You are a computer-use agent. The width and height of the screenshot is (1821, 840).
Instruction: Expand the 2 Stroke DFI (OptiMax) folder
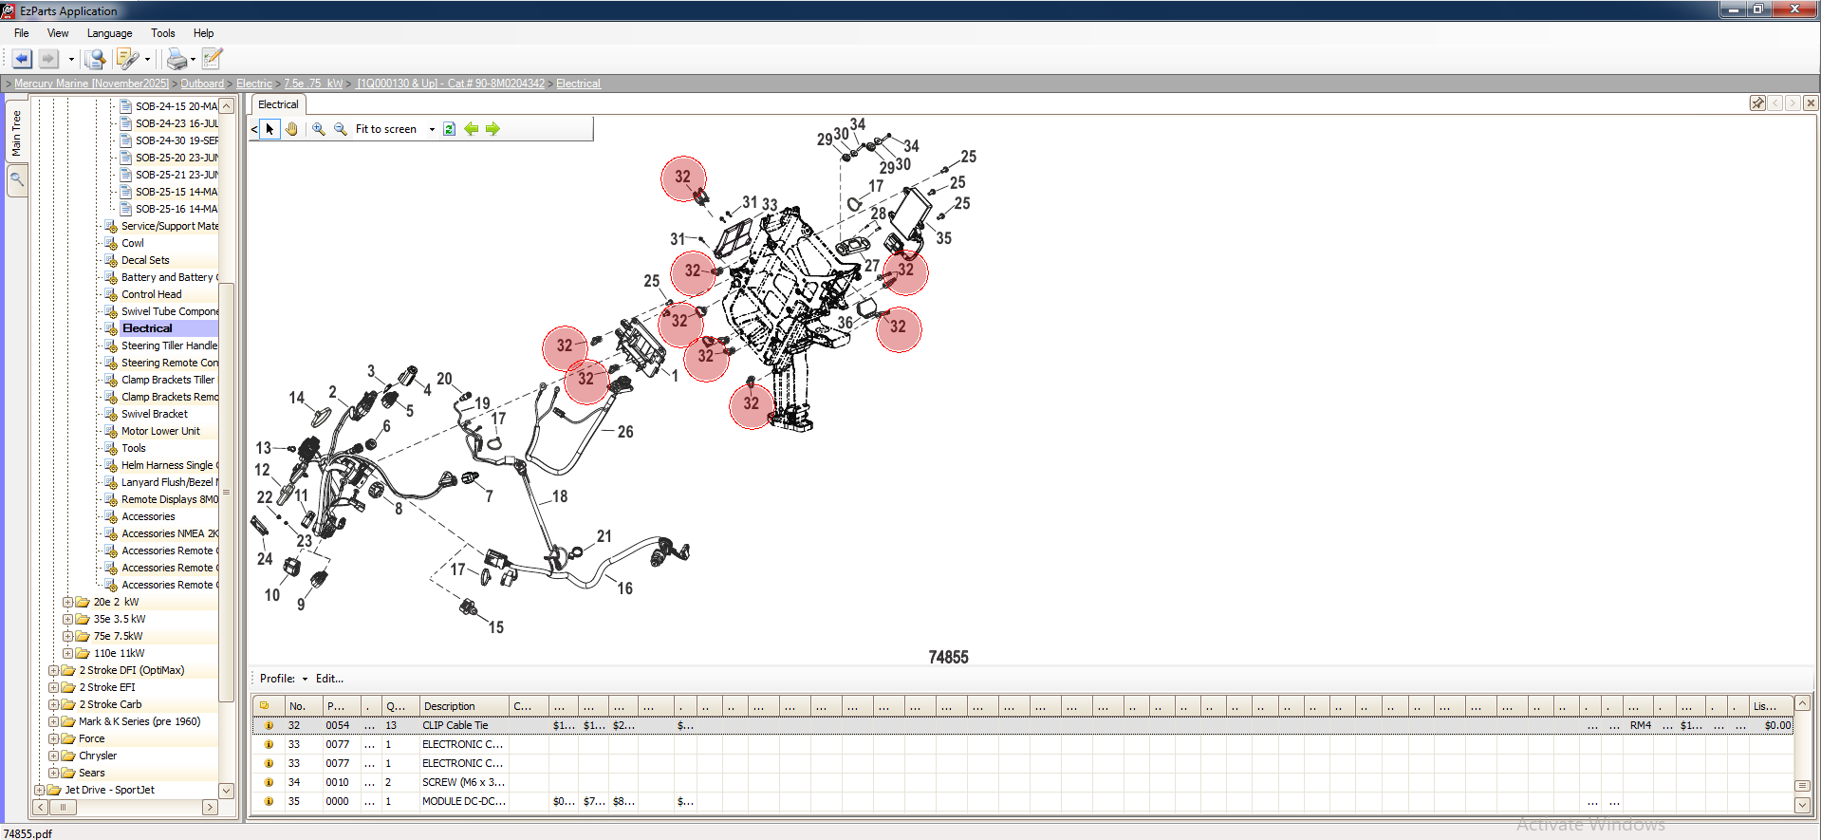tap(54, 670)
